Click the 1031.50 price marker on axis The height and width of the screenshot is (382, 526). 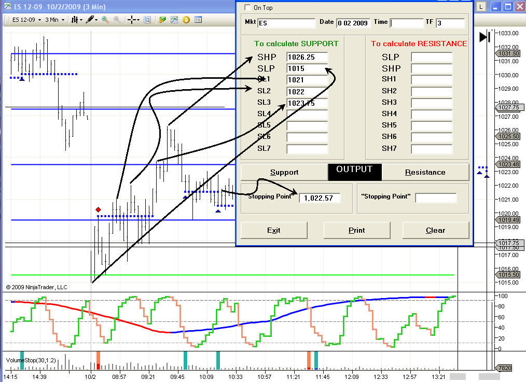[x=508, y=53]
